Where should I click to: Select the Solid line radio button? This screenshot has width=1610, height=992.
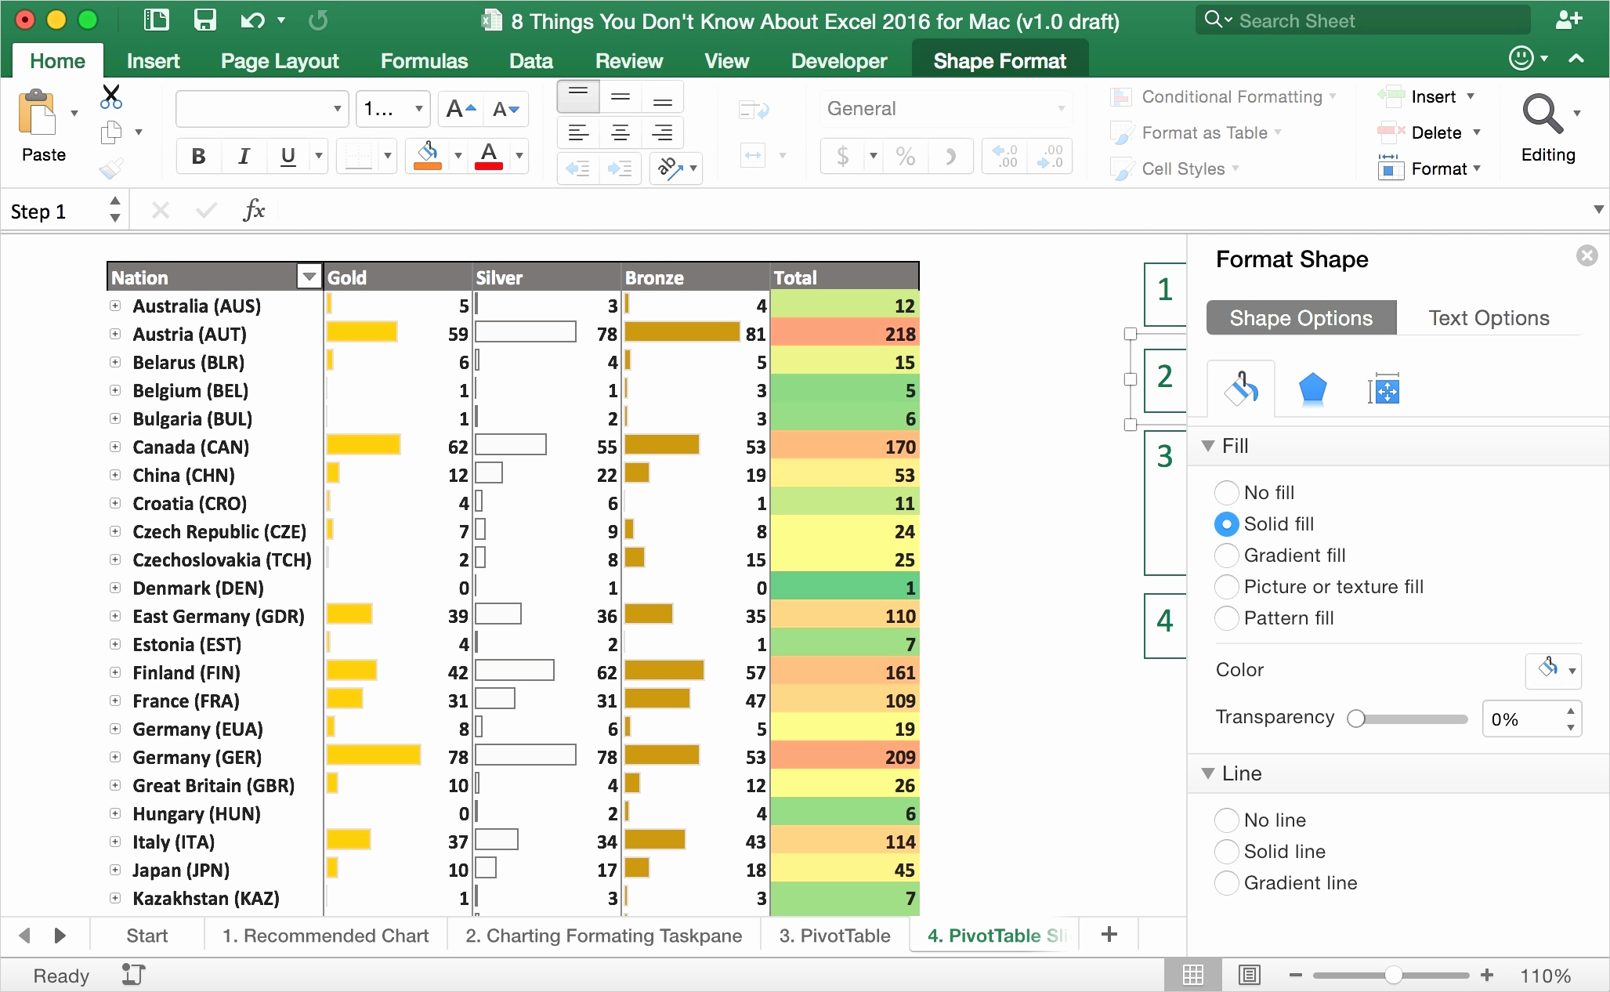coord(1226,851)
